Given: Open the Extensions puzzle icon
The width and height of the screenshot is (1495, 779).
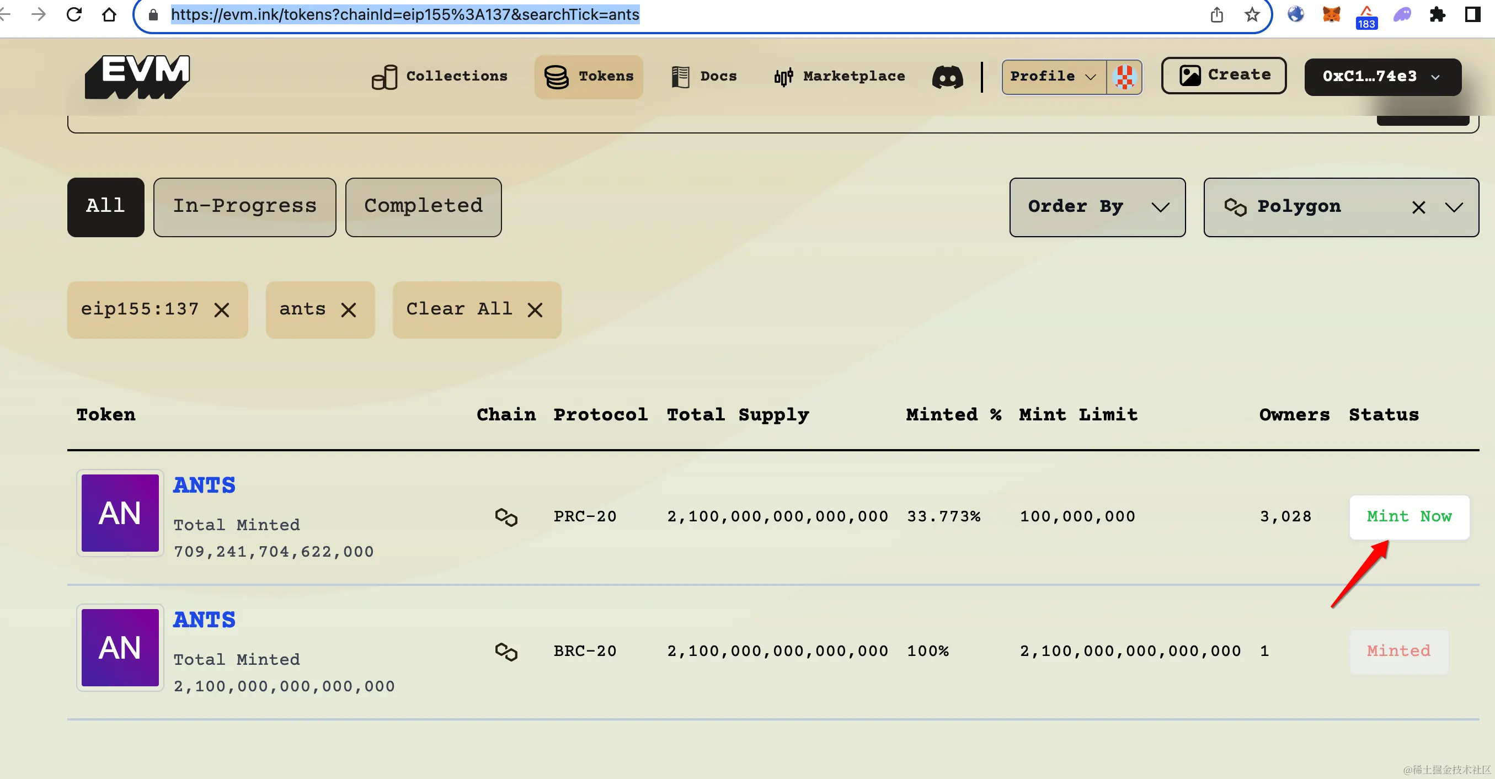Looking at the screenshot, I should (1437, 14).
